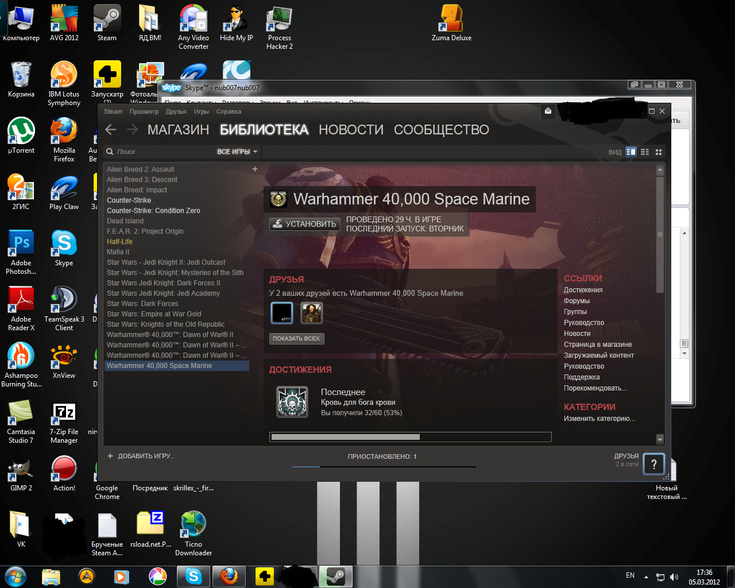
Task: Click the second friend avatar thumbnail
Action: click(x=312, y=313)
